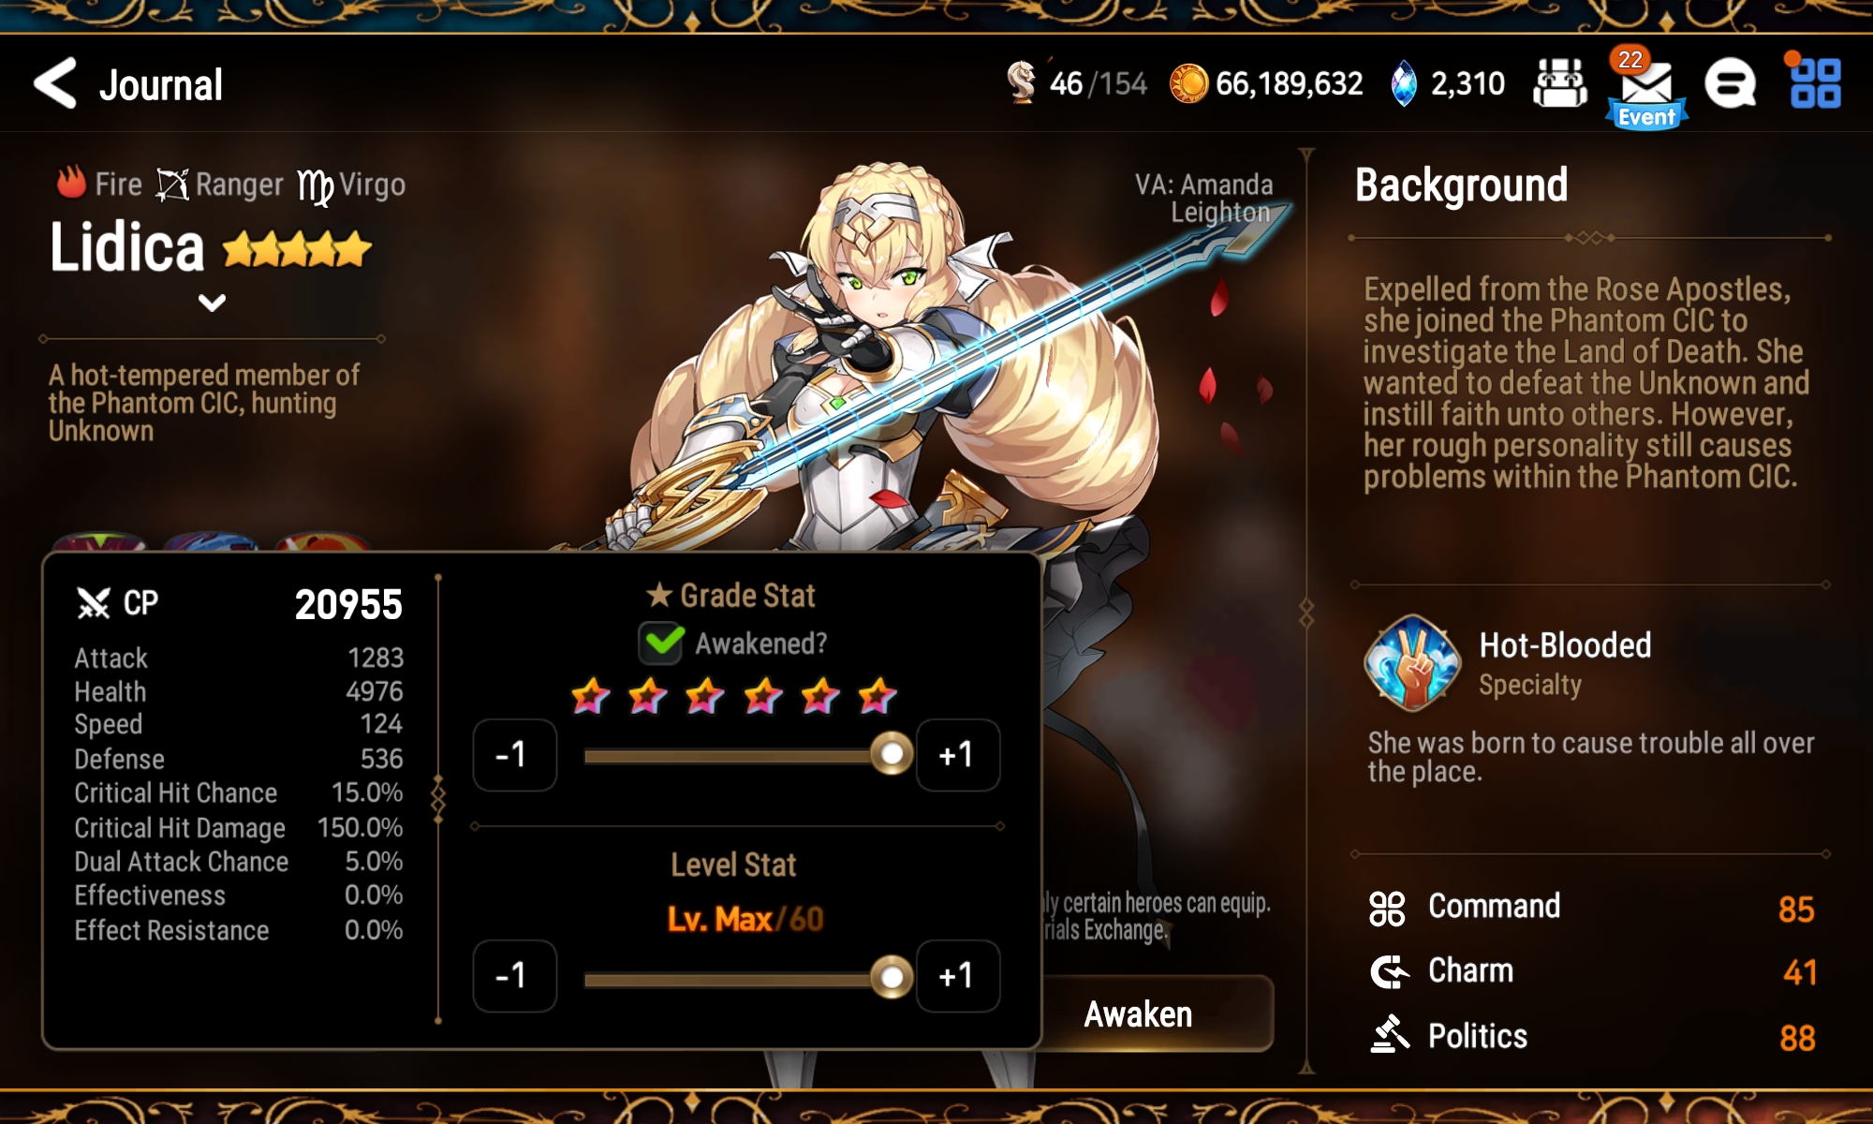Increase Grade Stat with +1 button
Viewport: 1873px width, 1124px height.
(x=958, y=755)
